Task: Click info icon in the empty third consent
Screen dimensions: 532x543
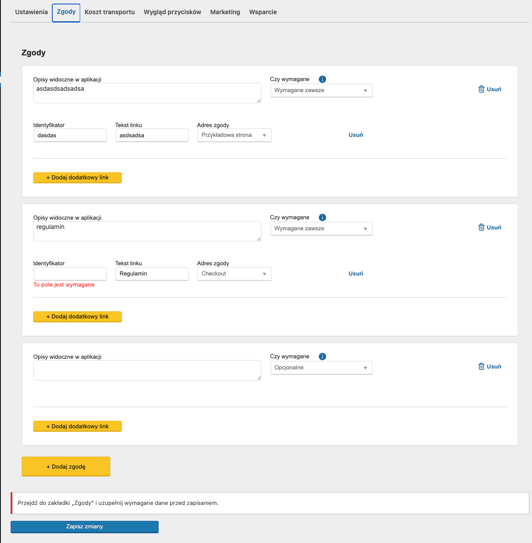Action: 322,357
